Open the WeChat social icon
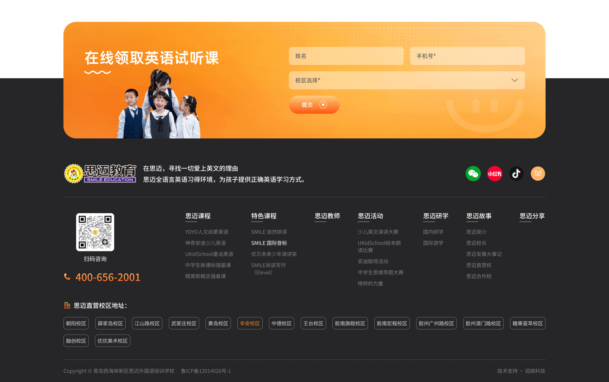609x382 pixels. (x=473, y=174)
